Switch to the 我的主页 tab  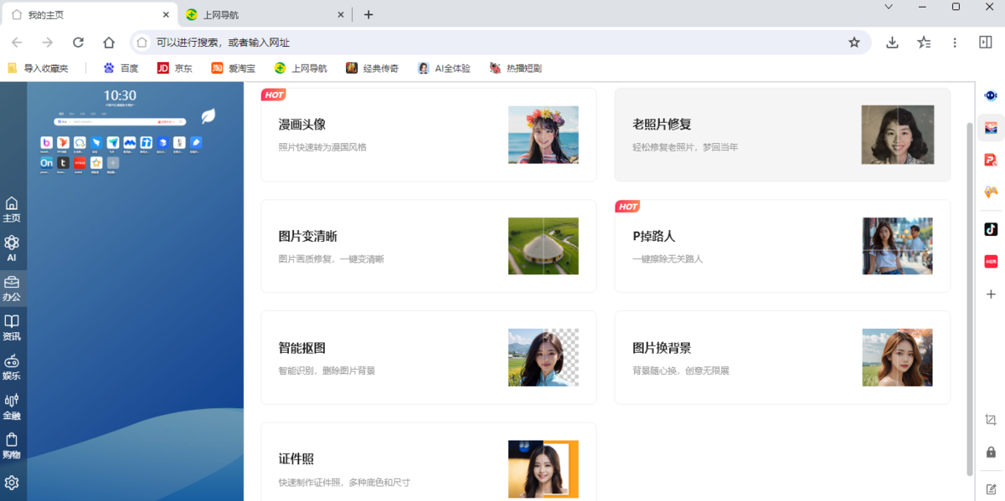pyautogui.click(x=91, y=14)
